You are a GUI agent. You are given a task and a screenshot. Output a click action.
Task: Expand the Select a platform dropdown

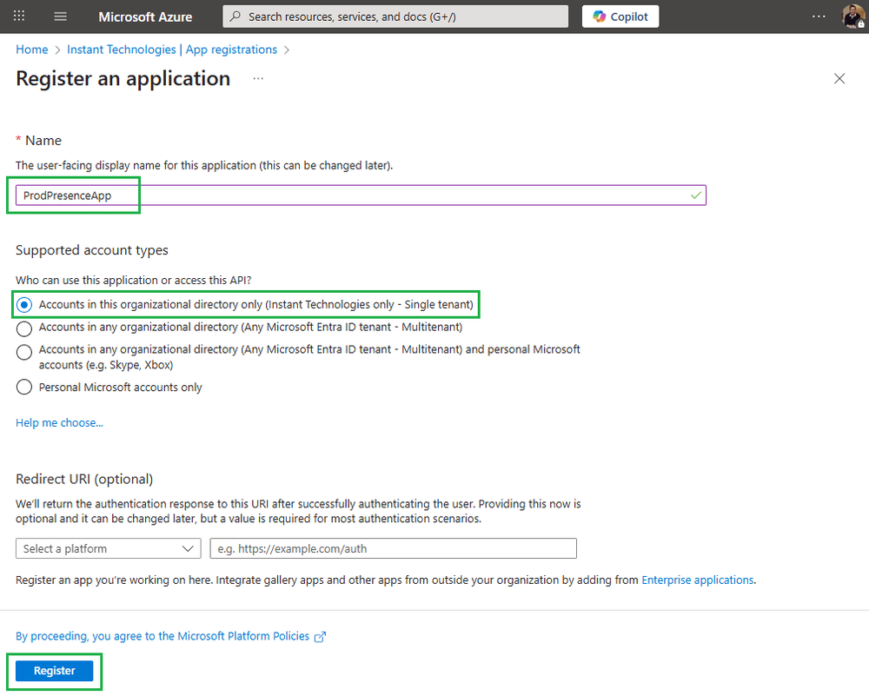[108, 548]
